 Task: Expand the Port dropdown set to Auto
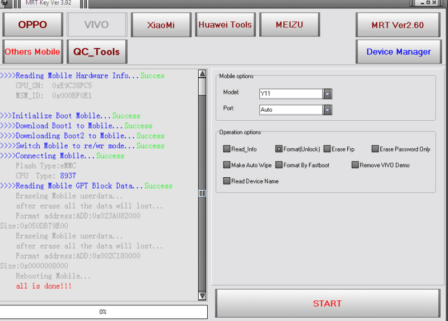click(328, 110)
